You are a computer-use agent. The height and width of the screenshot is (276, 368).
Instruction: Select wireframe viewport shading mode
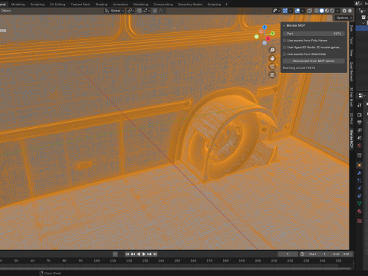pyautogui.click(x=317, y=11)
